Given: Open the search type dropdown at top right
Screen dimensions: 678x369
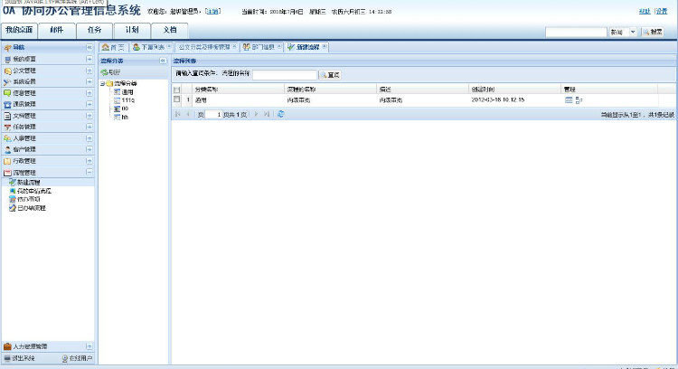Looking at the screenshot, I should tap(633, 32).
